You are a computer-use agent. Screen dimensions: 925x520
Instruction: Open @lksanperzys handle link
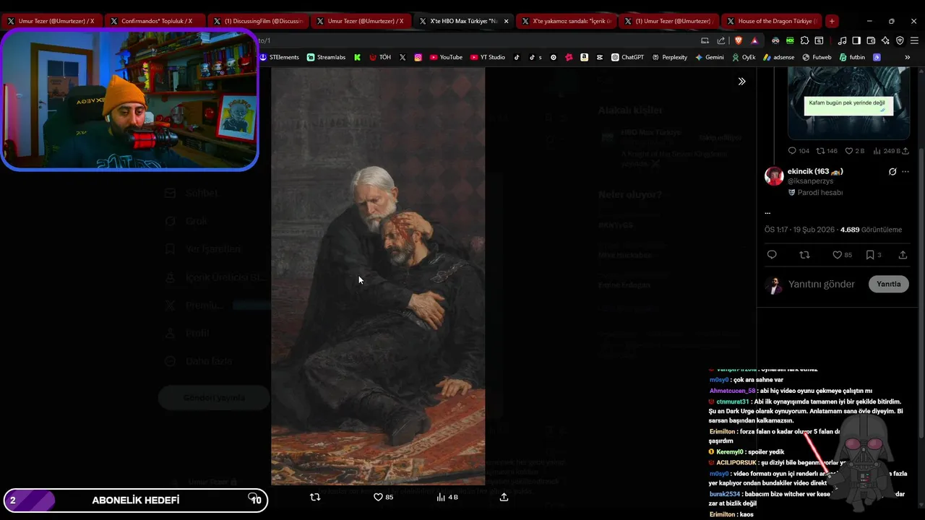pyautogui.click(x=810, y=181)
